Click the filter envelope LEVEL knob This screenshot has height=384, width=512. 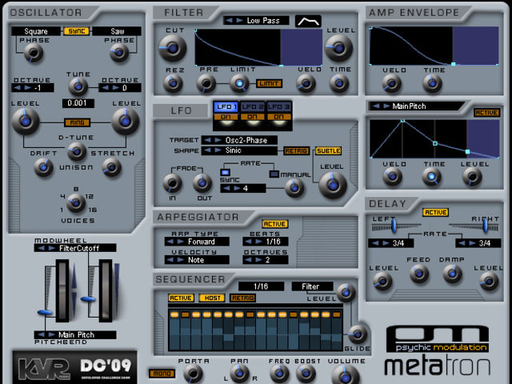pyautogui.click(x=338, y=48)
